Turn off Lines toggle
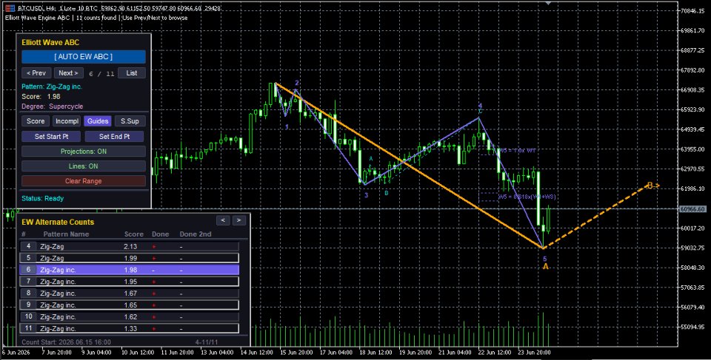The height and width of the screenshot is (360, 711). coord(84,166)
